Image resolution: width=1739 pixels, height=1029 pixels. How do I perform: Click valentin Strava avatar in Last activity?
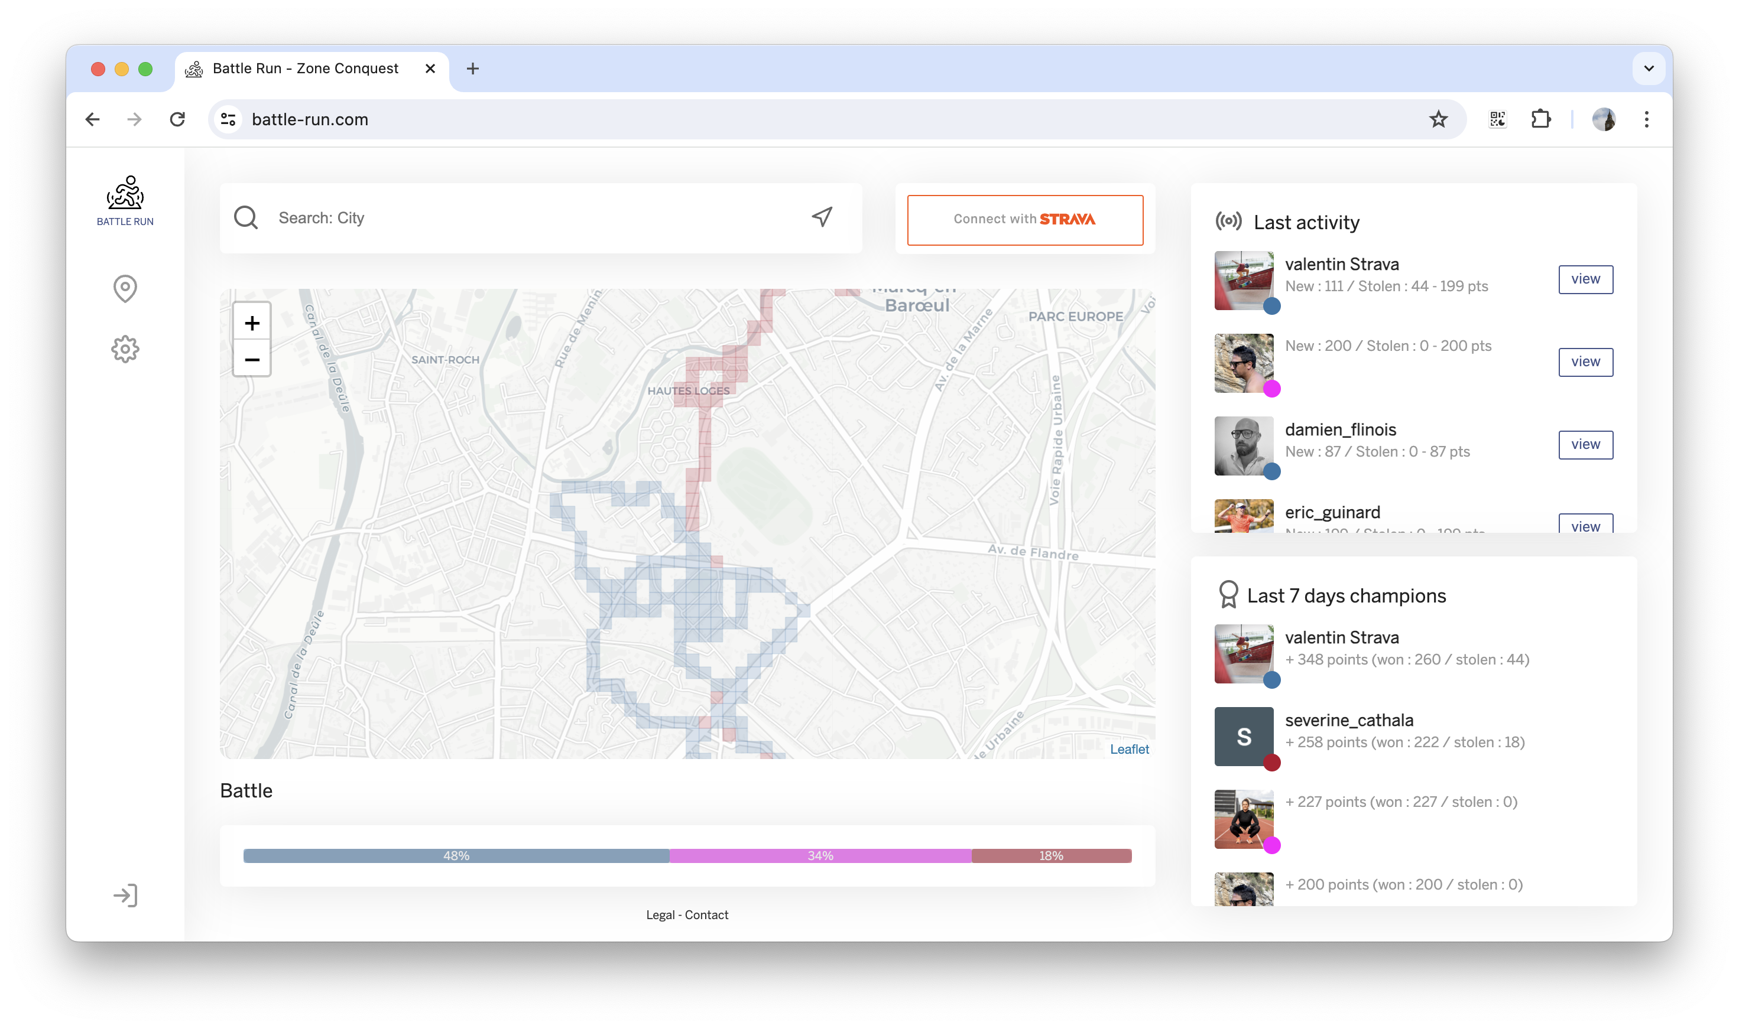1244,279
